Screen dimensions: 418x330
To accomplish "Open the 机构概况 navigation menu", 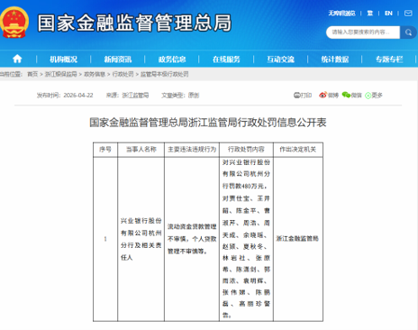I will (63, 60).
